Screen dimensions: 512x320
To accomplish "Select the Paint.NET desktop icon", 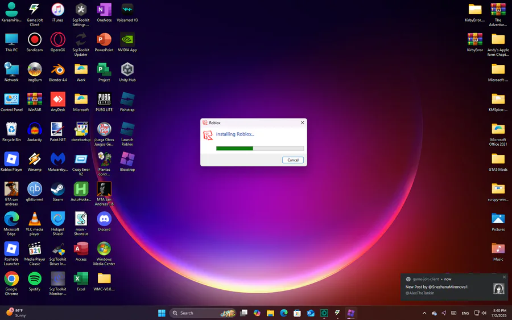I will click(58, 132).
